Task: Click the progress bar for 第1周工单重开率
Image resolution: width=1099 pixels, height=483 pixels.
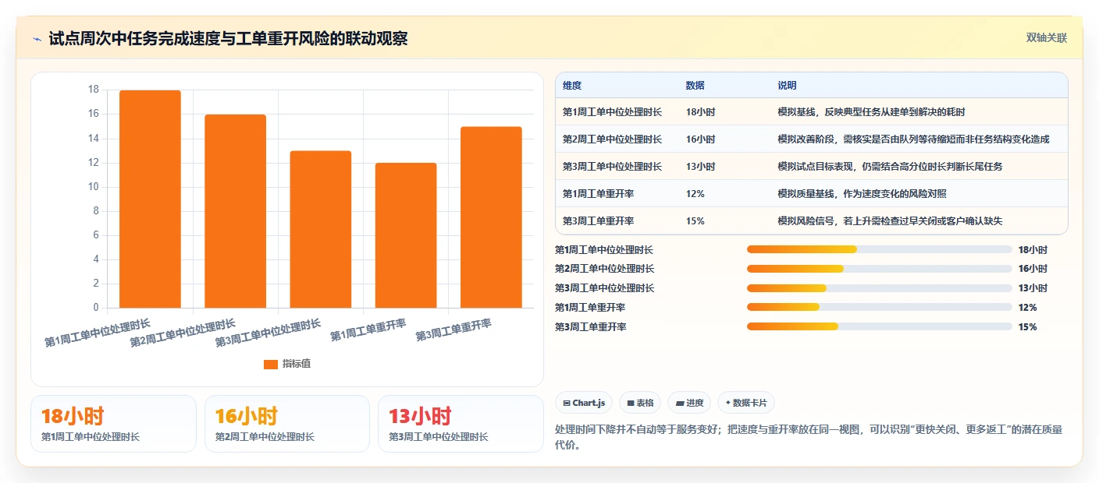Action: coord(879,308)
